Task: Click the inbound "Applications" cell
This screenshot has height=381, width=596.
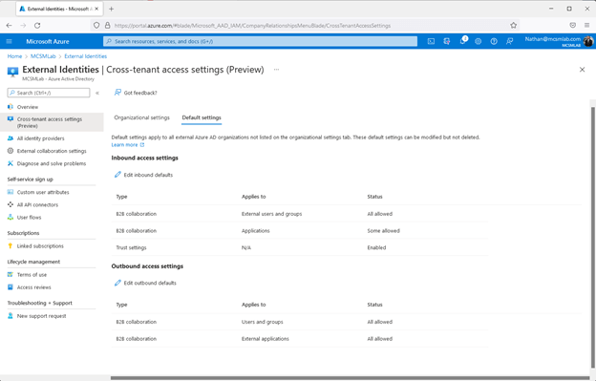Action: [255, 230]
